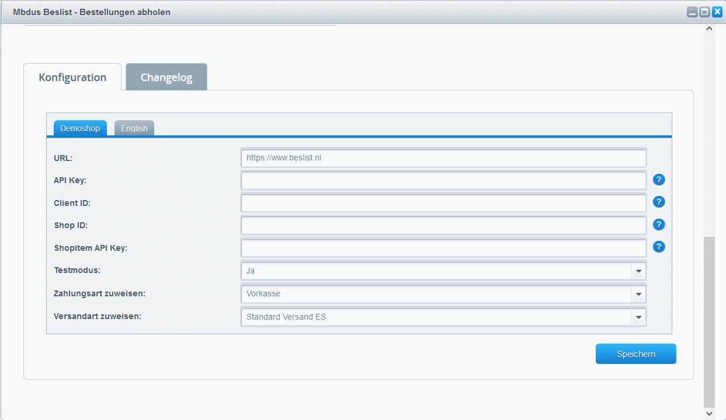Open the Versandart zuweisen dropdown arrow

[x=638, y=317]
